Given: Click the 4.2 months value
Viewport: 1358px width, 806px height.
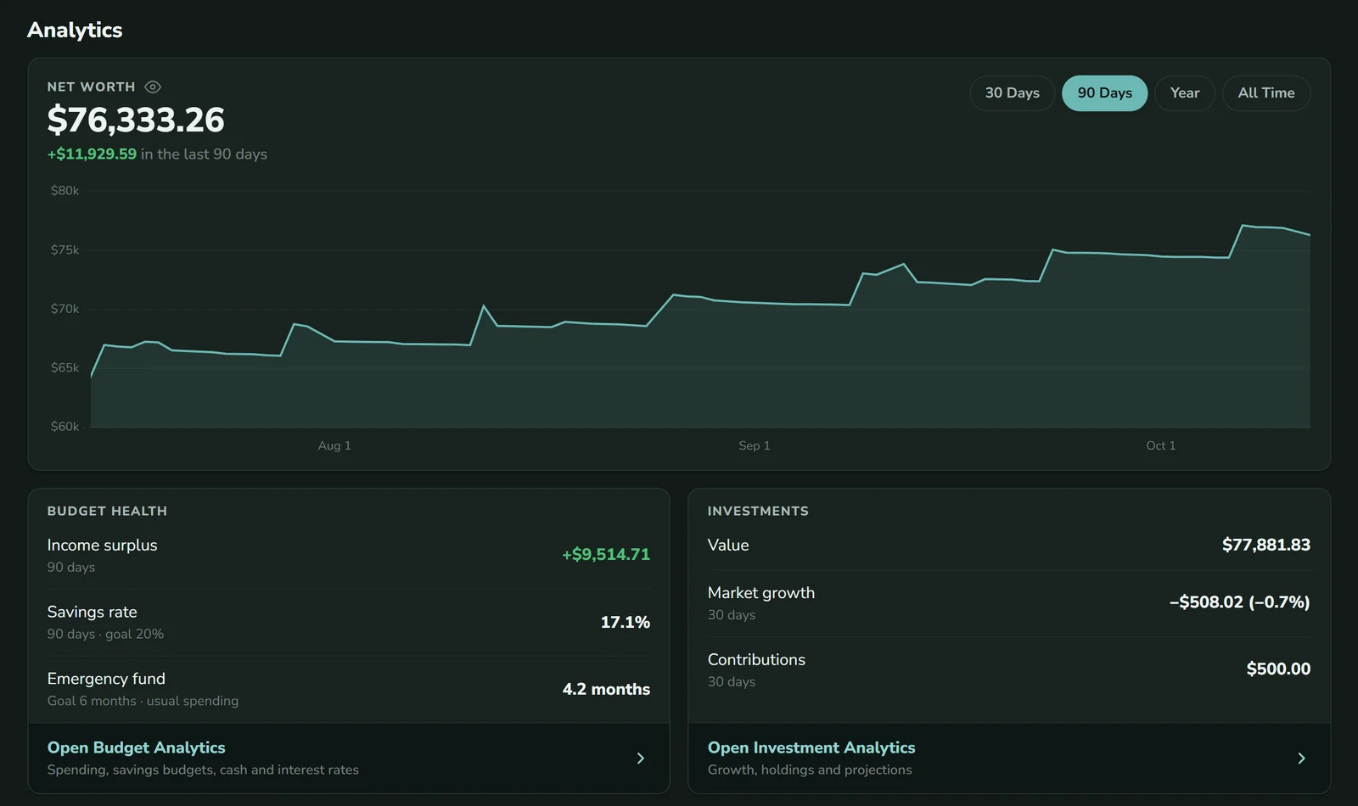Looking at the screenshot, I should 606,689.
